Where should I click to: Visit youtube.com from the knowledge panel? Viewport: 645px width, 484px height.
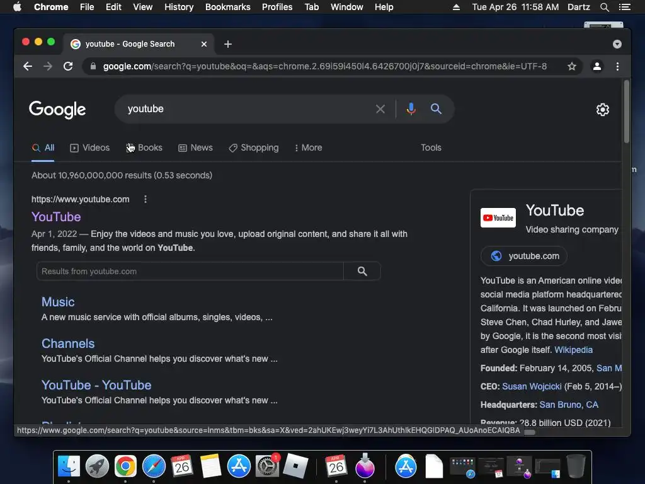tap(523, 256)
